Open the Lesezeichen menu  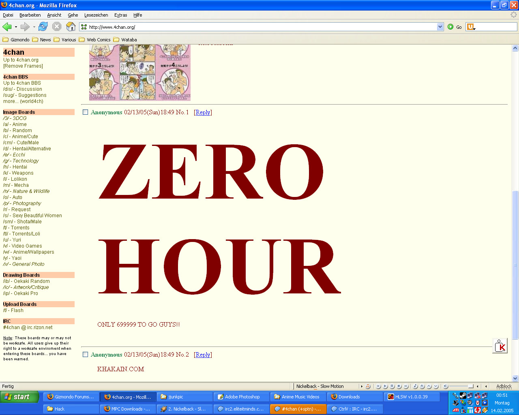pos(96,15)
